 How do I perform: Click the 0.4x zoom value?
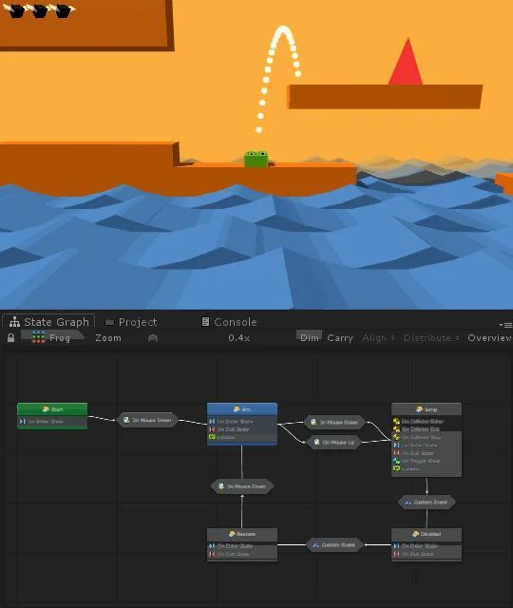pos(238,338)
